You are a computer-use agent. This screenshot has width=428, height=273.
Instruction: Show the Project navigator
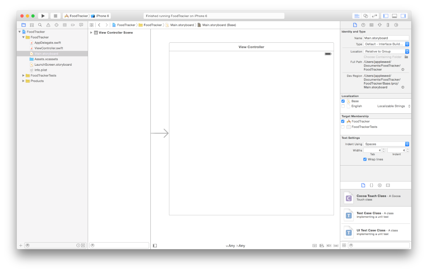pos(24,25)
